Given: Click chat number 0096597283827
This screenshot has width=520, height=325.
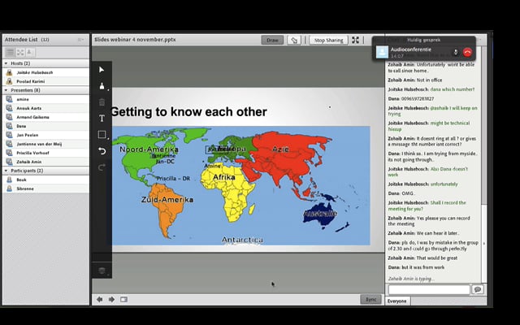Looking at the screenshot, I should [418, 99].
